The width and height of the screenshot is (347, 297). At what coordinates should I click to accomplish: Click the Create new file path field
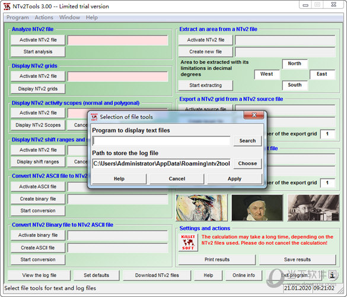[x=285, y=52]
